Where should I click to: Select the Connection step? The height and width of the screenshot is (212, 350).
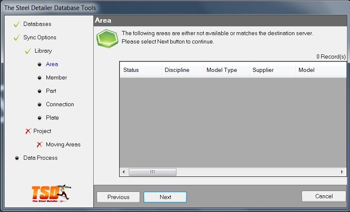click(60, 104)
